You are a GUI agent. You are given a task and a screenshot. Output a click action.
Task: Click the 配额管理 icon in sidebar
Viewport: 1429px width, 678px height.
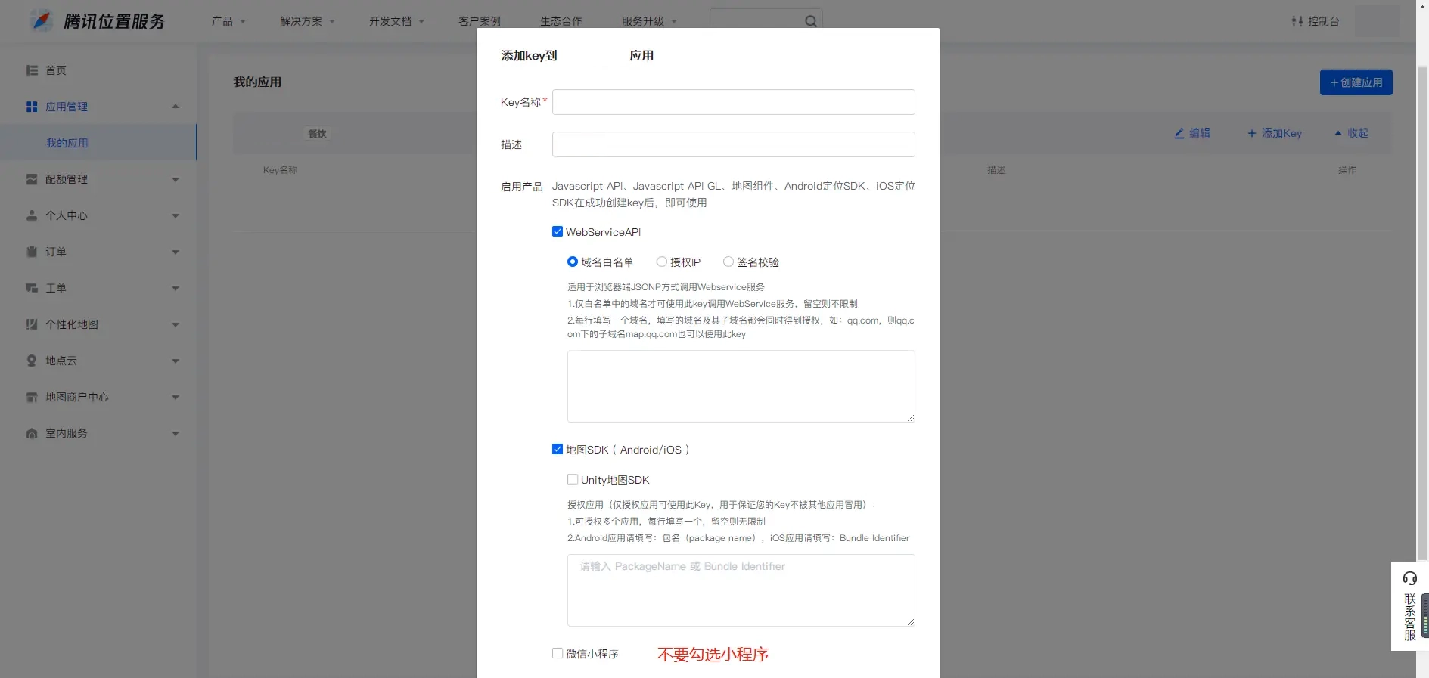point(32,179)
